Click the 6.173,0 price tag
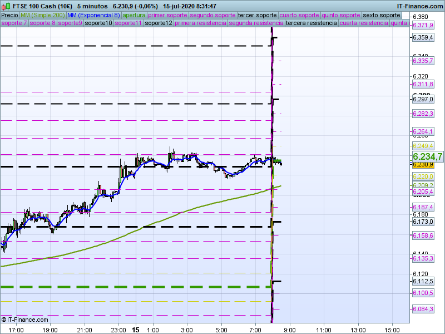 click(x=423, y=222)
